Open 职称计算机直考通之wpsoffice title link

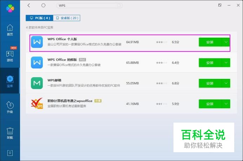click(70, 101)
